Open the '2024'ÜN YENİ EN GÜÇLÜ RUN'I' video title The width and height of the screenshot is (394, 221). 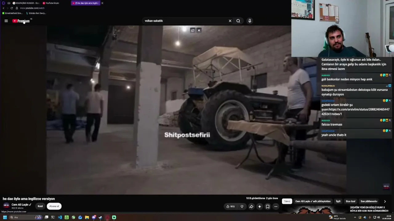[369, 209]
